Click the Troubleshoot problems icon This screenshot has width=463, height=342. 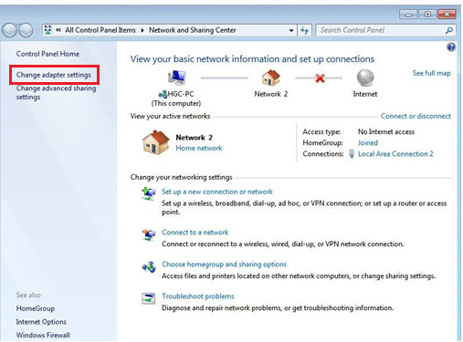coord(149,298)
